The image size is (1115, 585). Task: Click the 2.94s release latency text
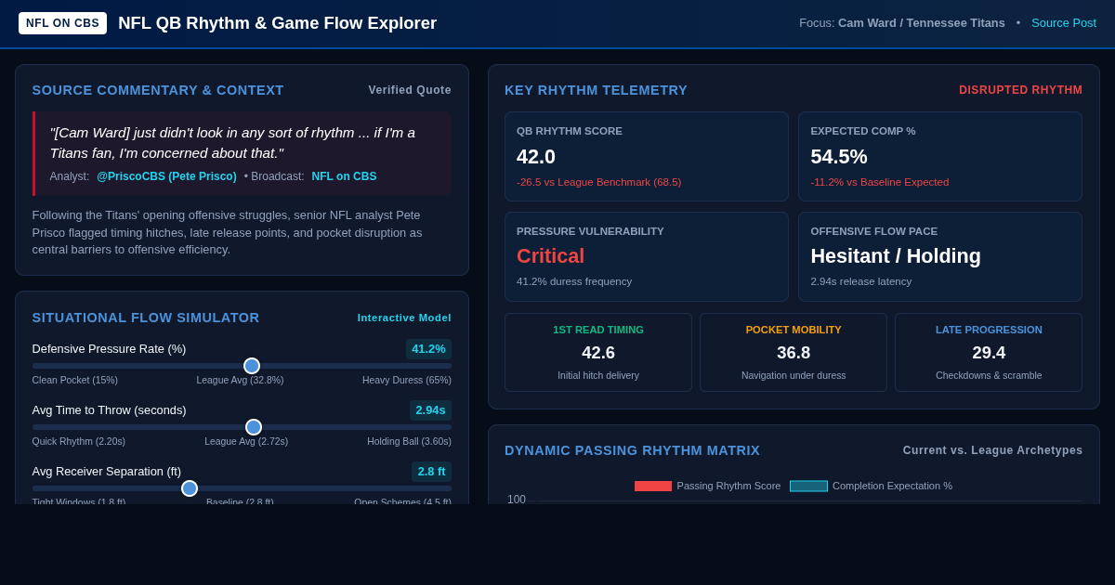click(861, 281)
